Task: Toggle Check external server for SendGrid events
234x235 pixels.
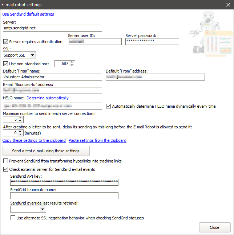Action: click(x=5, y=169)
